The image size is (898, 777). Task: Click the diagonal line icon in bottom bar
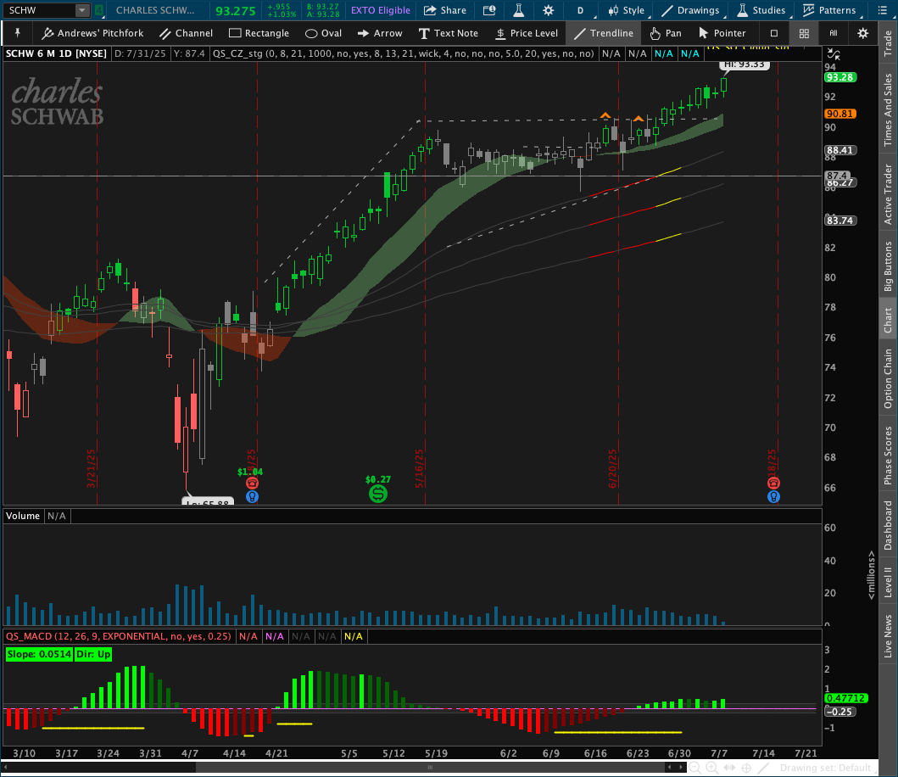(763, 768)
